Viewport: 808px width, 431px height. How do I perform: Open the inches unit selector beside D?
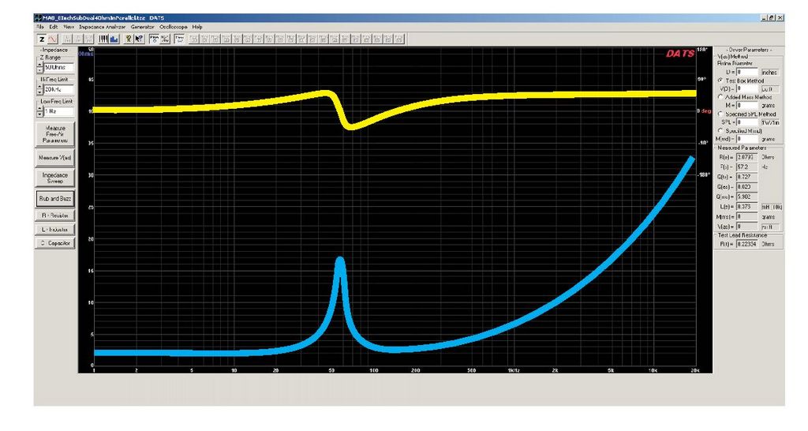[x=770, y=73]
